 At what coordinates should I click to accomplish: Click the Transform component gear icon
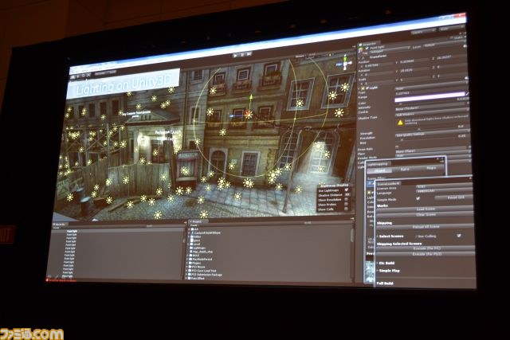465,46
